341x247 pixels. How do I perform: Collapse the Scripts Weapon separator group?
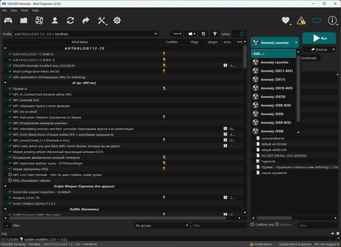5,186
